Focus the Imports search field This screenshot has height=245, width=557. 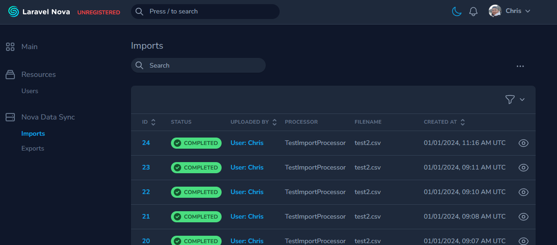(204, 65)
